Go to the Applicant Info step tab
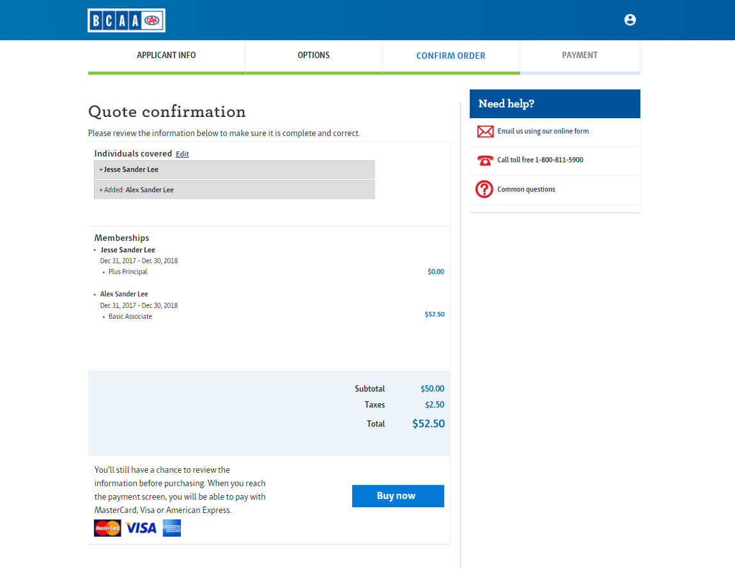This screenshot has height=575, width=735. [166, 56]
